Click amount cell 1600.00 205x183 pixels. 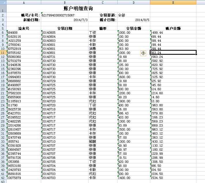134,77
